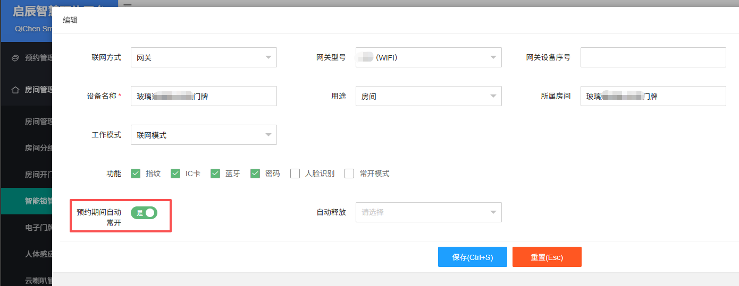This screenshot has height=286, width=739.
Task: Open the 网关型号 dropdown showing (WIFI)
Action: pyautogui.click(x=429, y=57)
